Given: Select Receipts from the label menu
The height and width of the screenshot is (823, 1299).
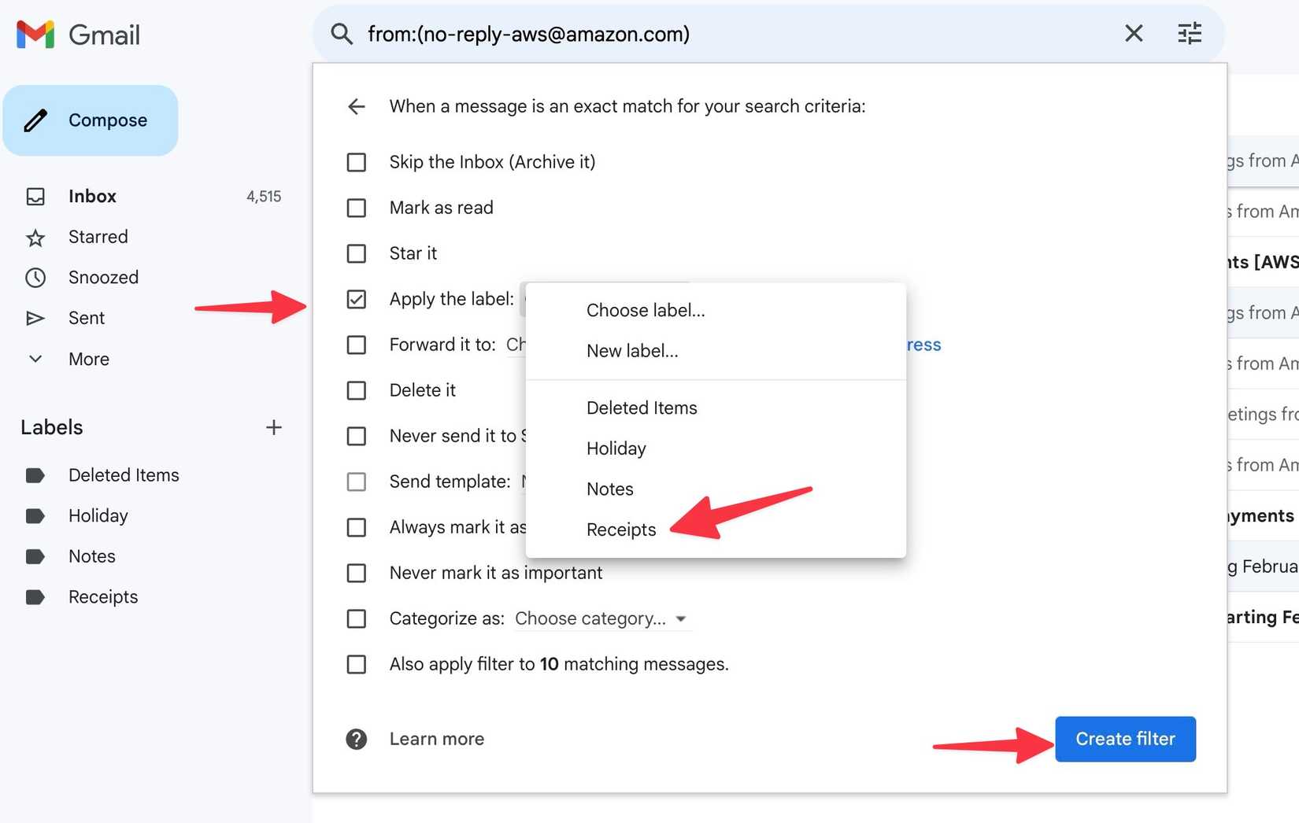Looking at the screenshot, I should click(621, 530).
